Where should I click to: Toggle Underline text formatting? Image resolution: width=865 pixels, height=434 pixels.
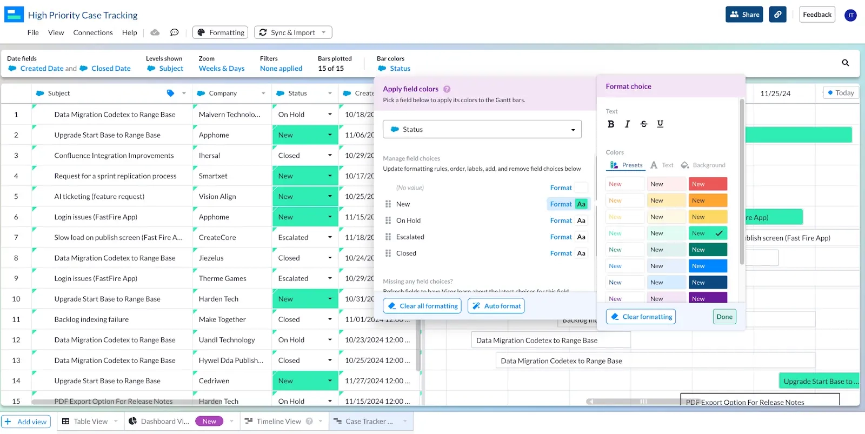click(660, 124)
